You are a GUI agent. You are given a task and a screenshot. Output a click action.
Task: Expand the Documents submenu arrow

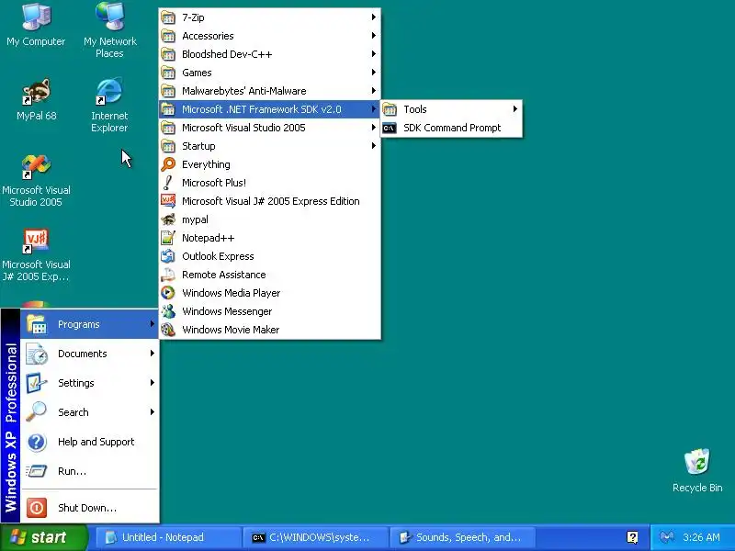click(x=153, y=354)
